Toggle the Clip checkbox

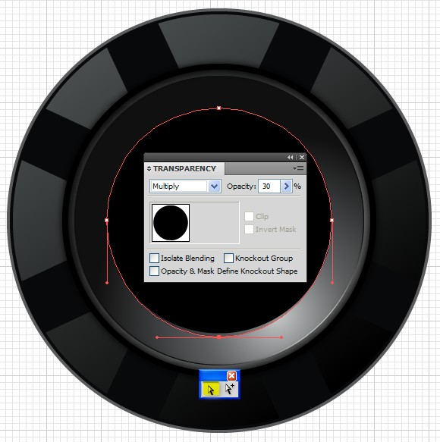(x=249, y=217)
